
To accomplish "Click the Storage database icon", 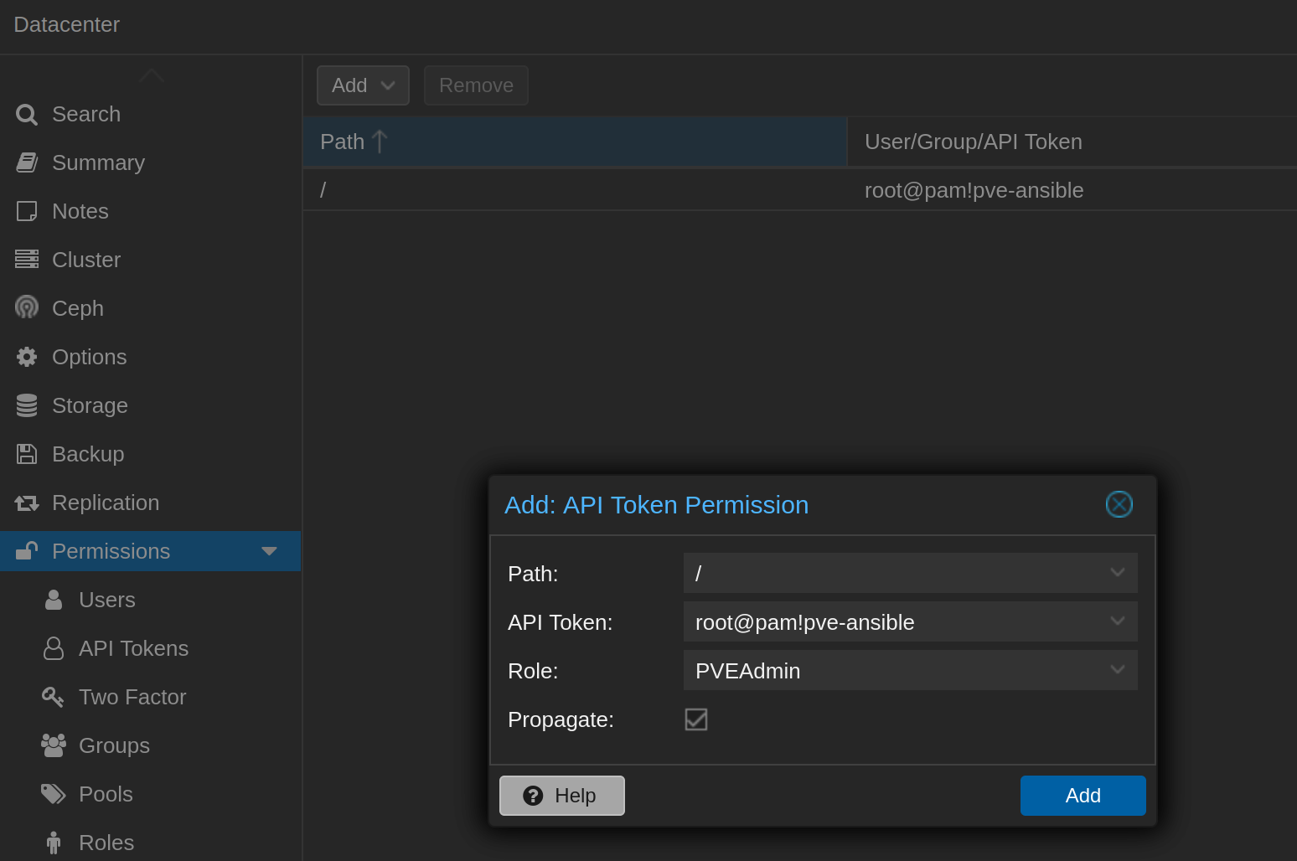I will tap(27, 405).
